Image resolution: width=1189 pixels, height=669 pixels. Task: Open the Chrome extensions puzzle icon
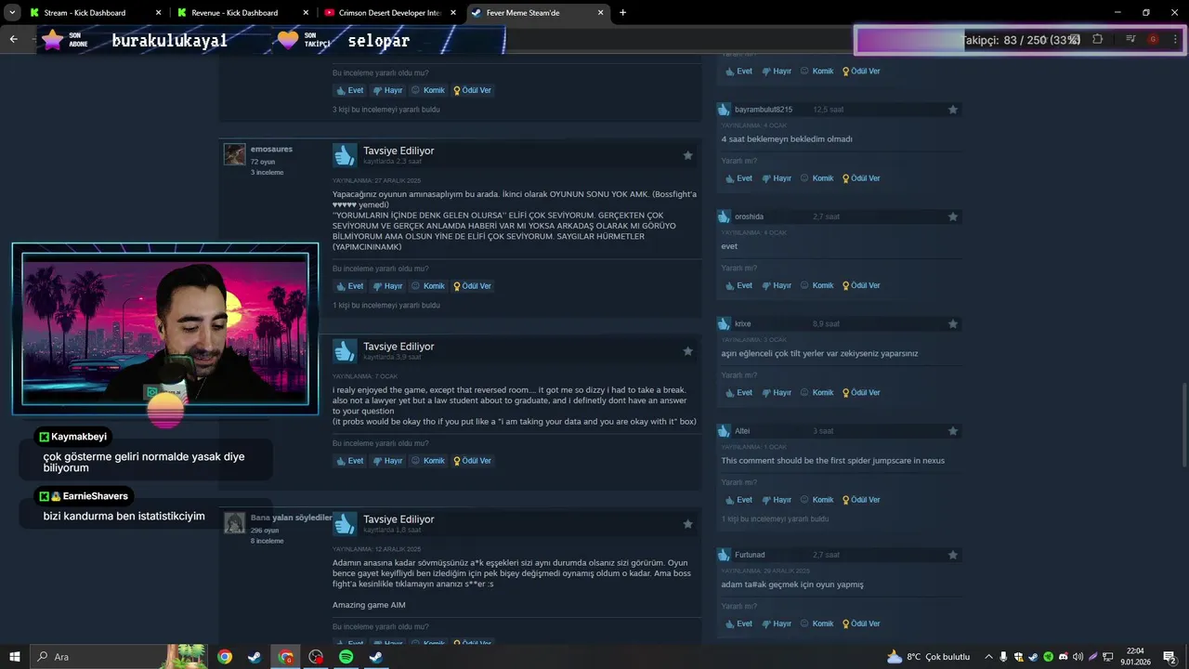1097,39
